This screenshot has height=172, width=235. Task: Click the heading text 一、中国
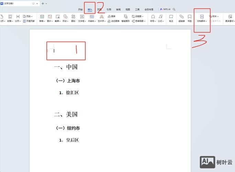pyautogui.click(x=66, y=67)
